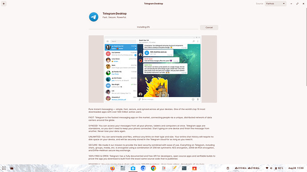This screenshot has height=172, width=307.
Task: Click the 'Source' label in the header
Action: pyautogui.click(x=259, y=4)
